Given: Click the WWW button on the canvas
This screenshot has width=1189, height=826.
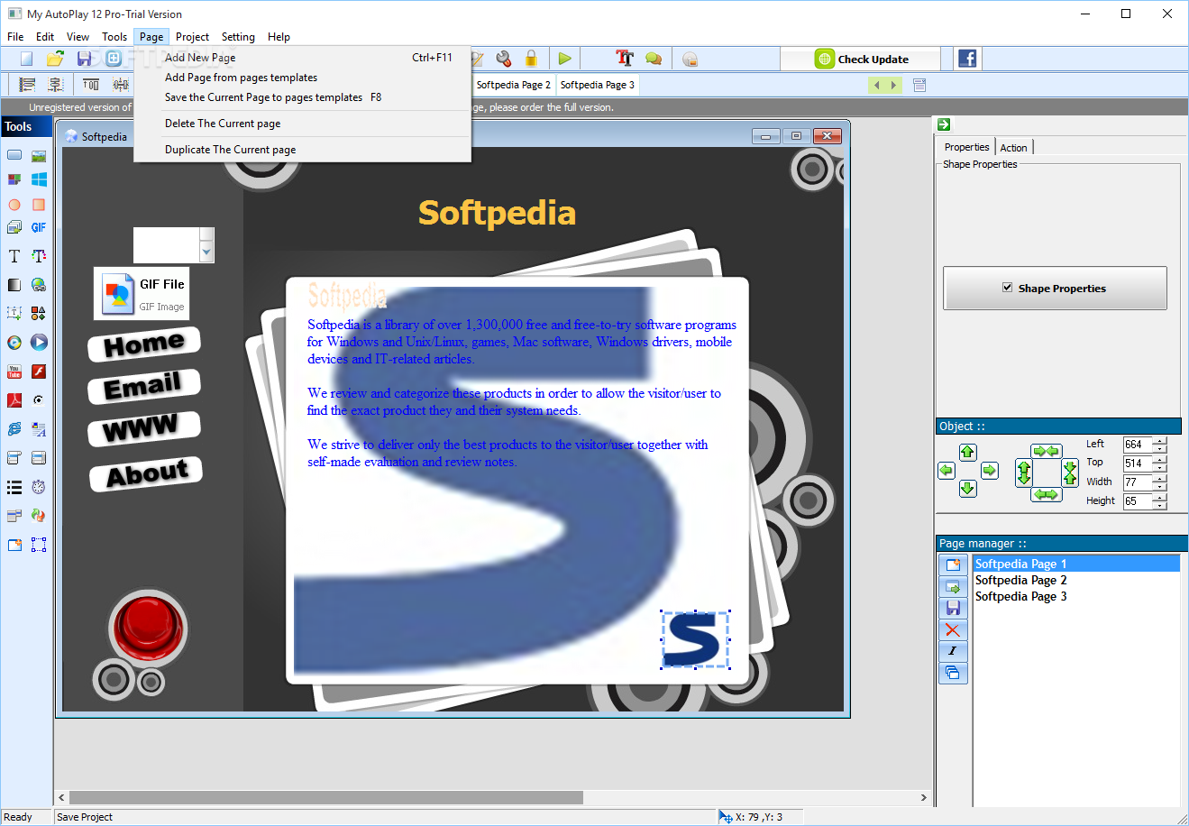Looking at the screenshot, I should (143, 428).
